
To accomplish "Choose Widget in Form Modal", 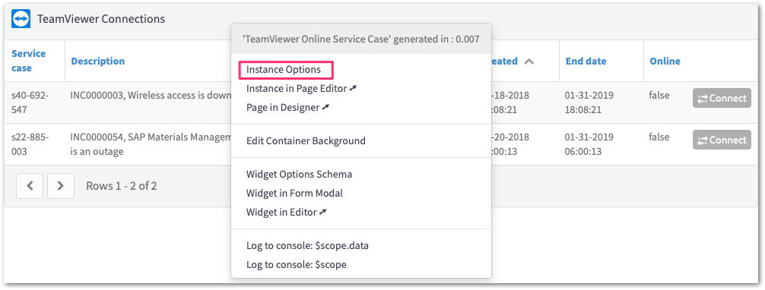I will (x=295, y=193).
